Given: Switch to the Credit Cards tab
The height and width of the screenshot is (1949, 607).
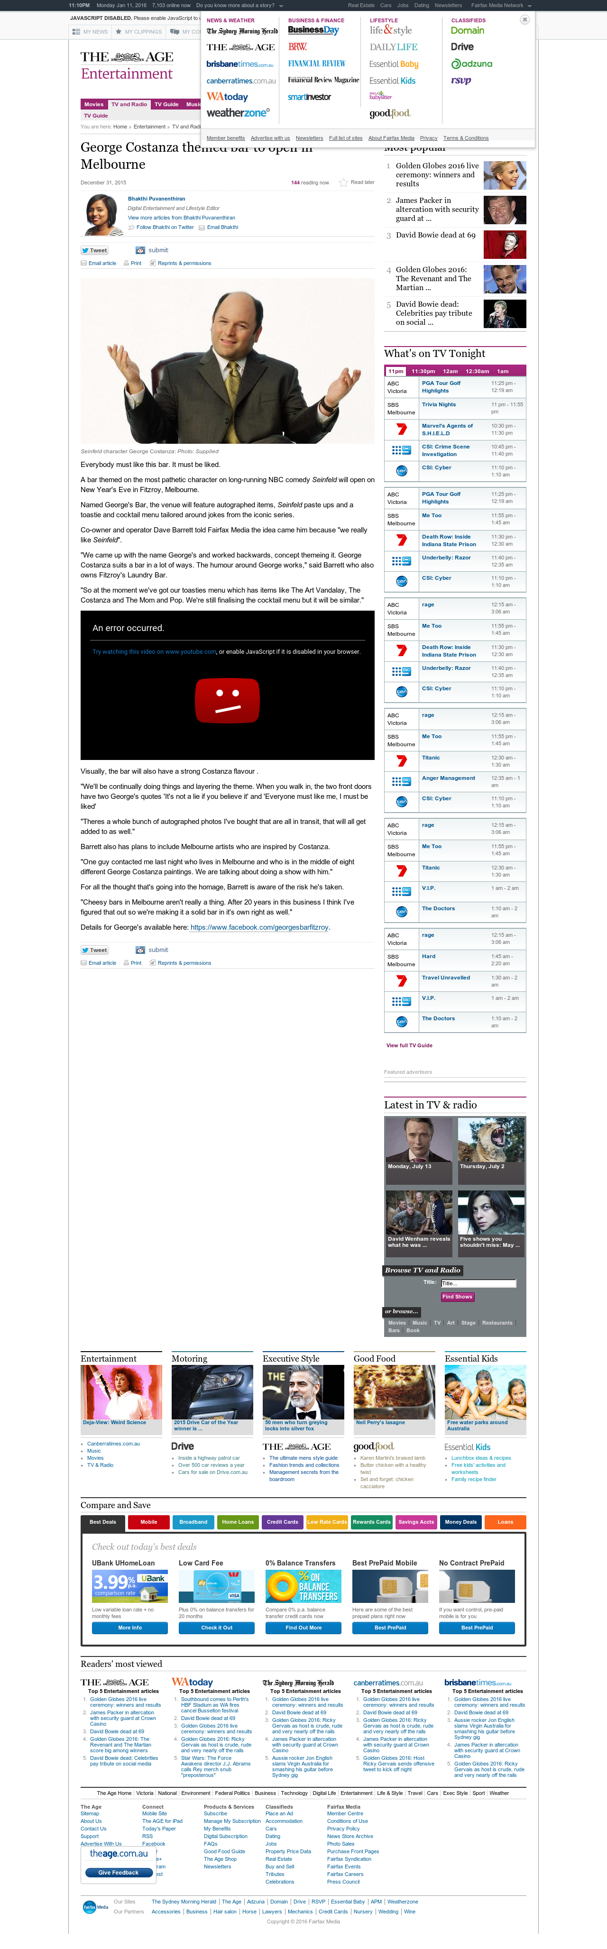Looking at the screenshot, I should coord(282,1521).
